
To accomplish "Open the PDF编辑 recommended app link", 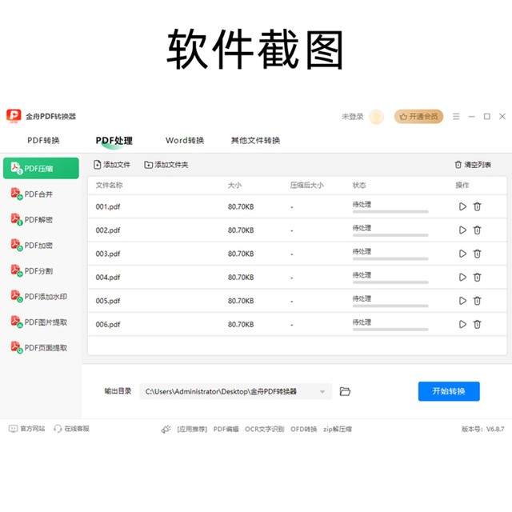I will [226, 429].
